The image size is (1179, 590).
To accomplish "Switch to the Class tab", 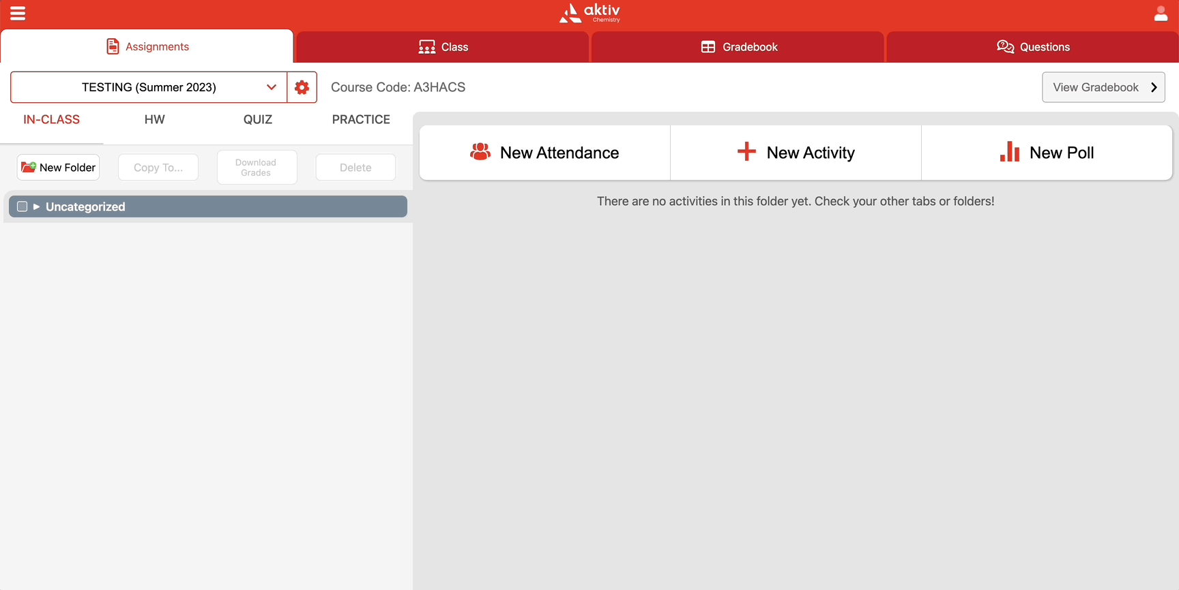I will [x=443, y=47].
